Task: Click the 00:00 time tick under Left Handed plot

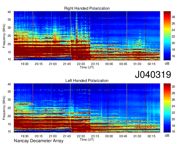Action: point(109,136)
